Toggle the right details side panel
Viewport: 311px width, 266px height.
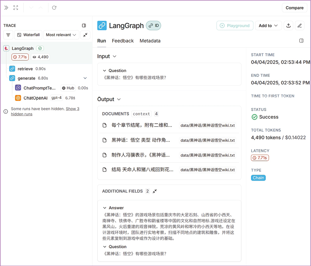[x=301, y=41]
